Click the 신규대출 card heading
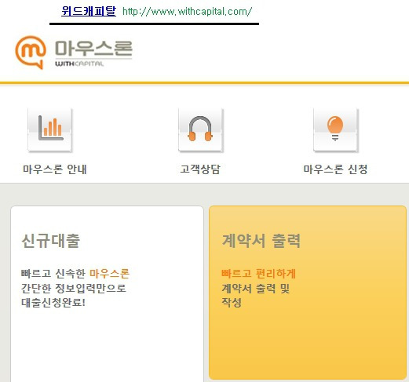Screen dimensions: 409x382 point(51,241)
